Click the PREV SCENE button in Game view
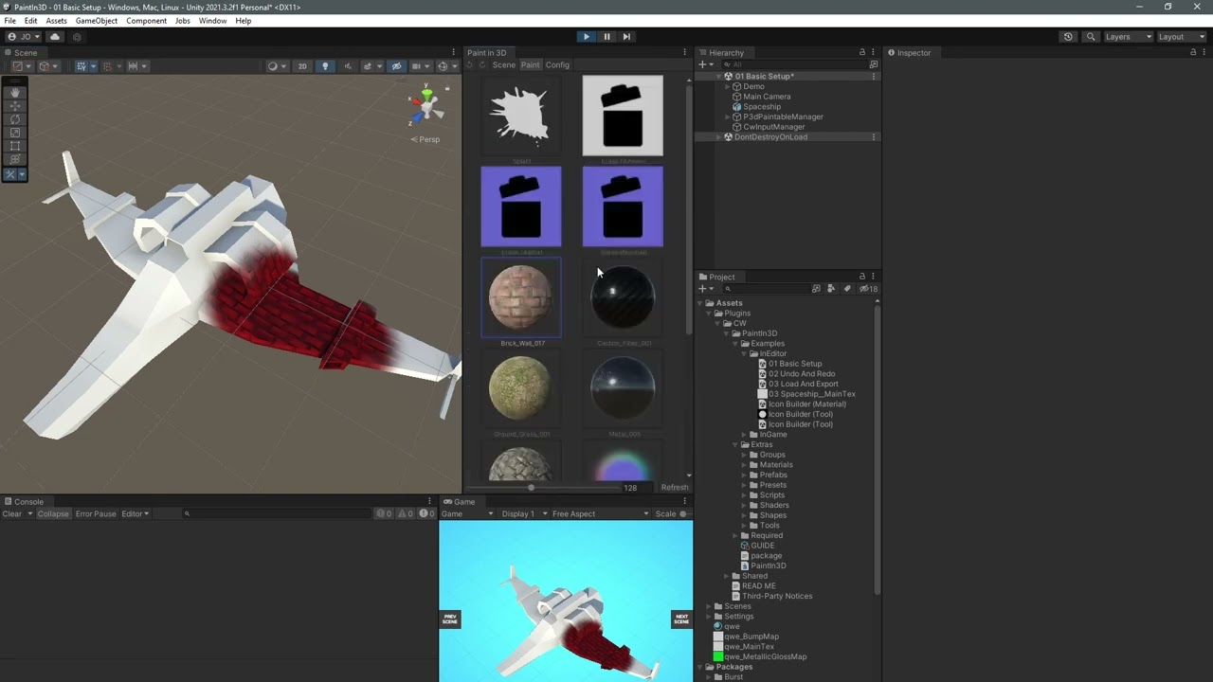The image size is (1213, 682). click(450, 619)
